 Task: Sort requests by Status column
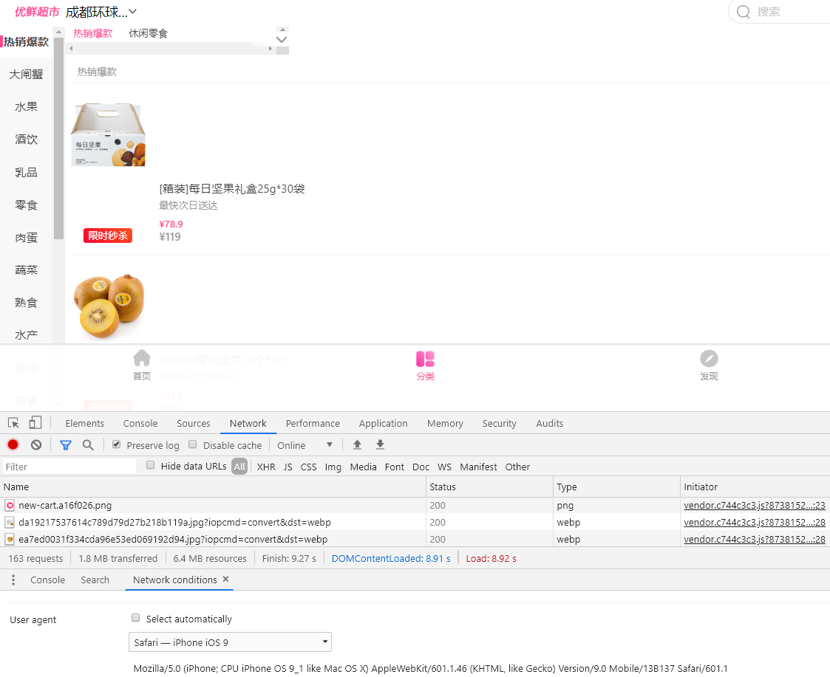coord(489,487)
